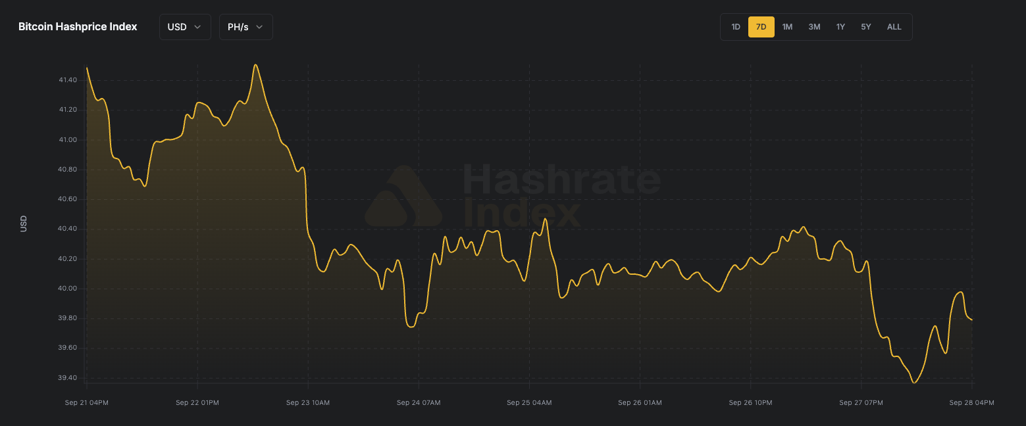Click the 39.80 y-axis label

[x=68, y=319]
